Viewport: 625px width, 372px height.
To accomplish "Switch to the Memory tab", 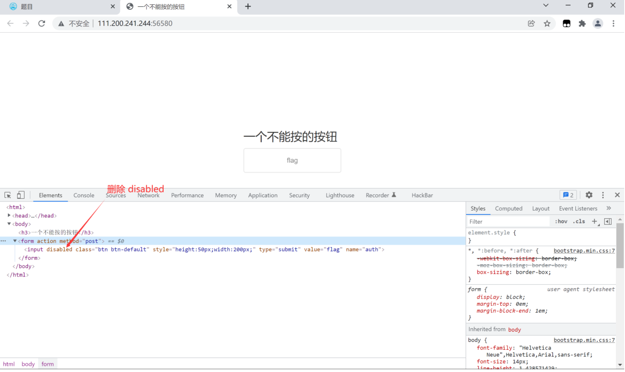I will pos(226,195).
